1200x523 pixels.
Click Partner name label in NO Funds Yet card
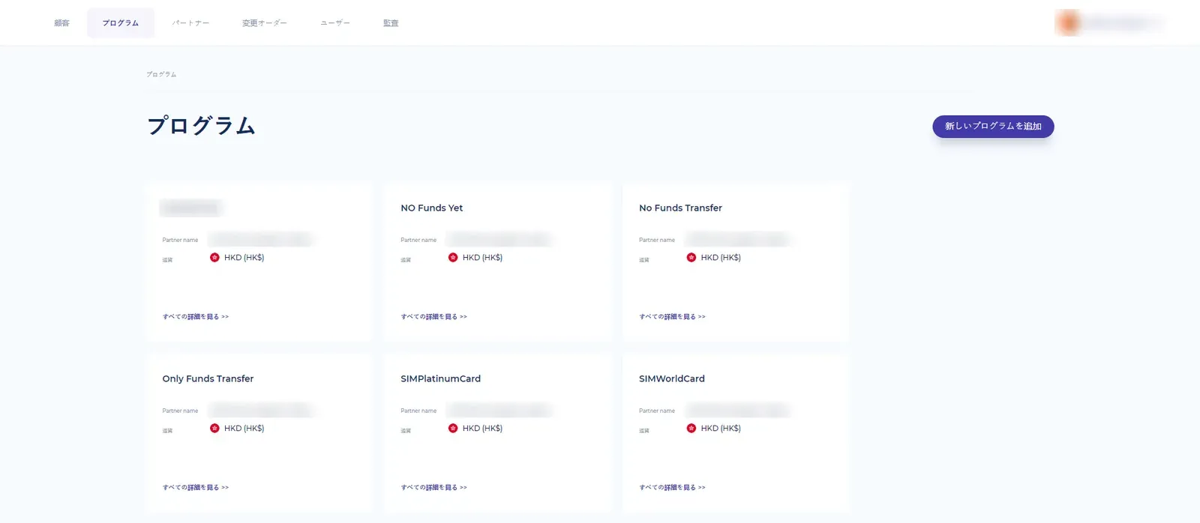418,241
